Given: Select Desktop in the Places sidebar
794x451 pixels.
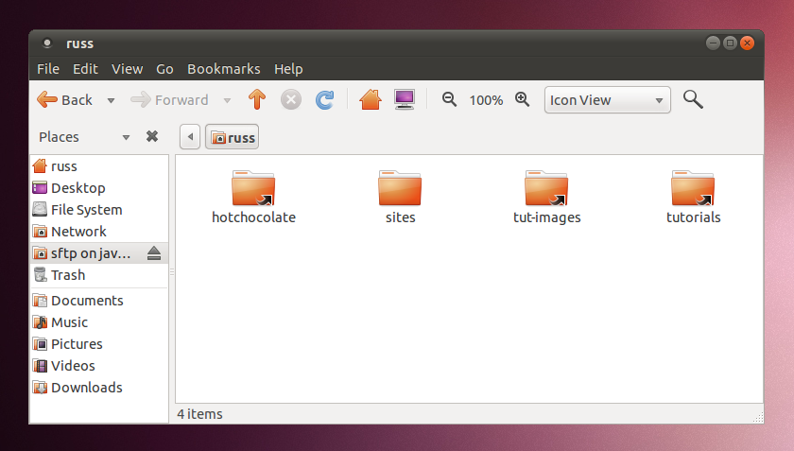Looking at the screenshot, I should click(99, 188).
